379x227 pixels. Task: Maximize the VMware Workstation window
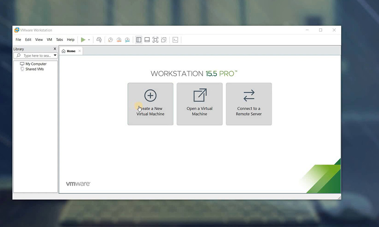pyautogui.click(x=321, y=30)
